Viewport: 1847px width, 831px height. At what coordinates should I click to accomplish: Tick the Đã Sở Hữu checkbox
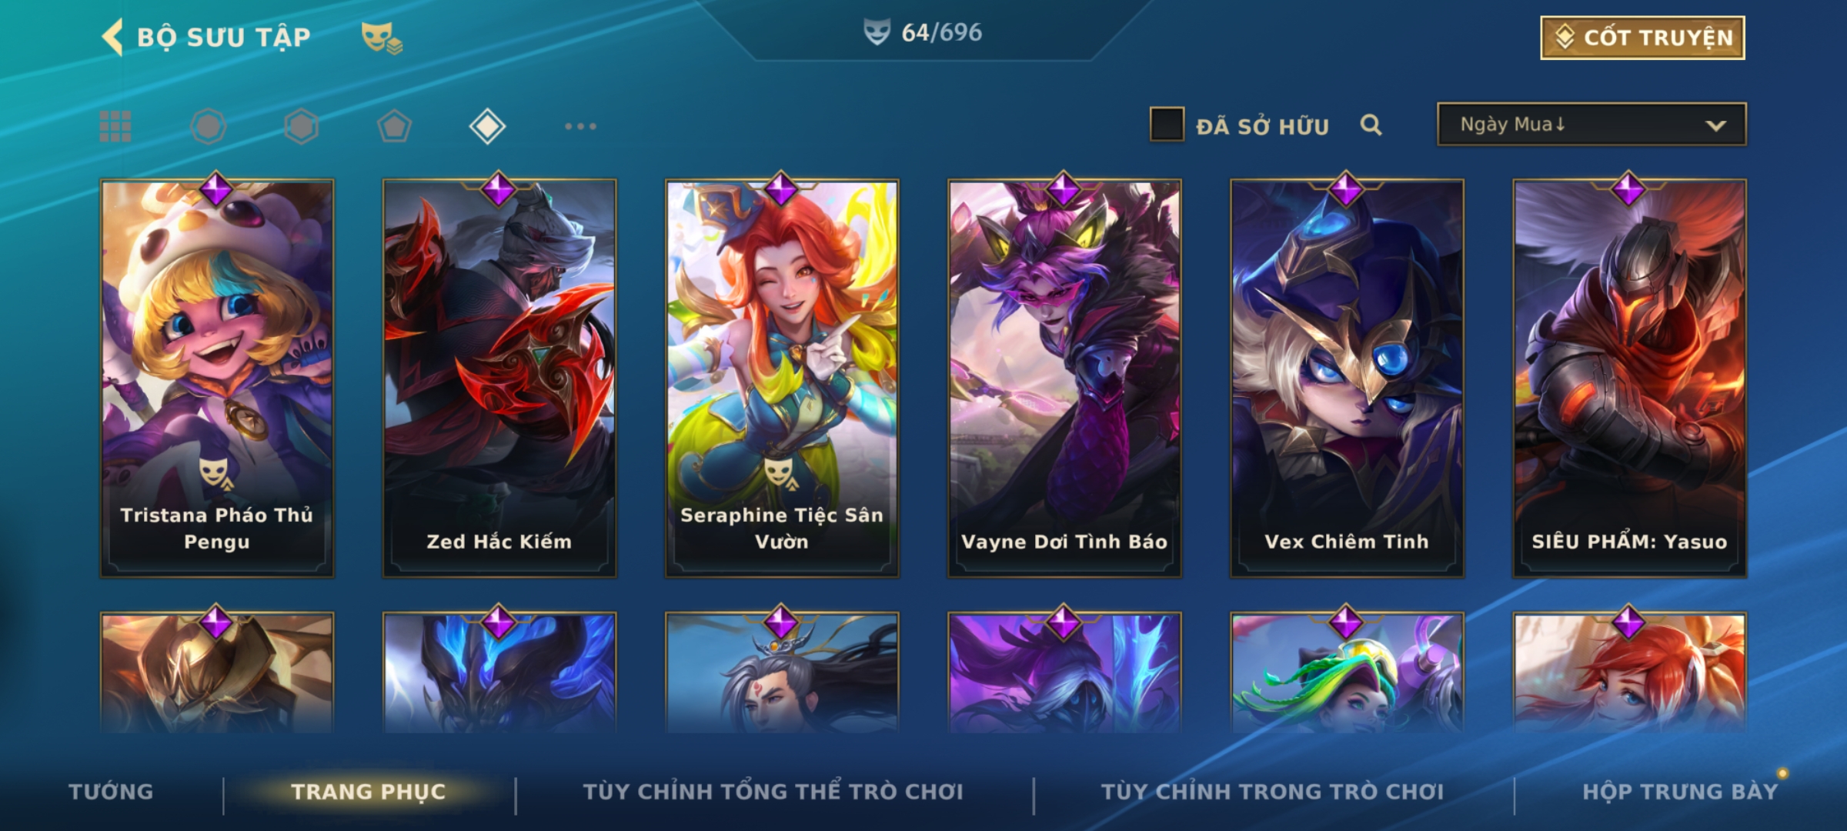pos(1167,125)
